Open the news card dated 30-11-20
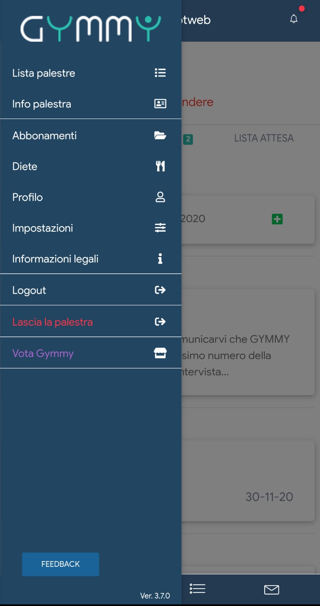The image size is (320, 606). click(x=248, y=480)
